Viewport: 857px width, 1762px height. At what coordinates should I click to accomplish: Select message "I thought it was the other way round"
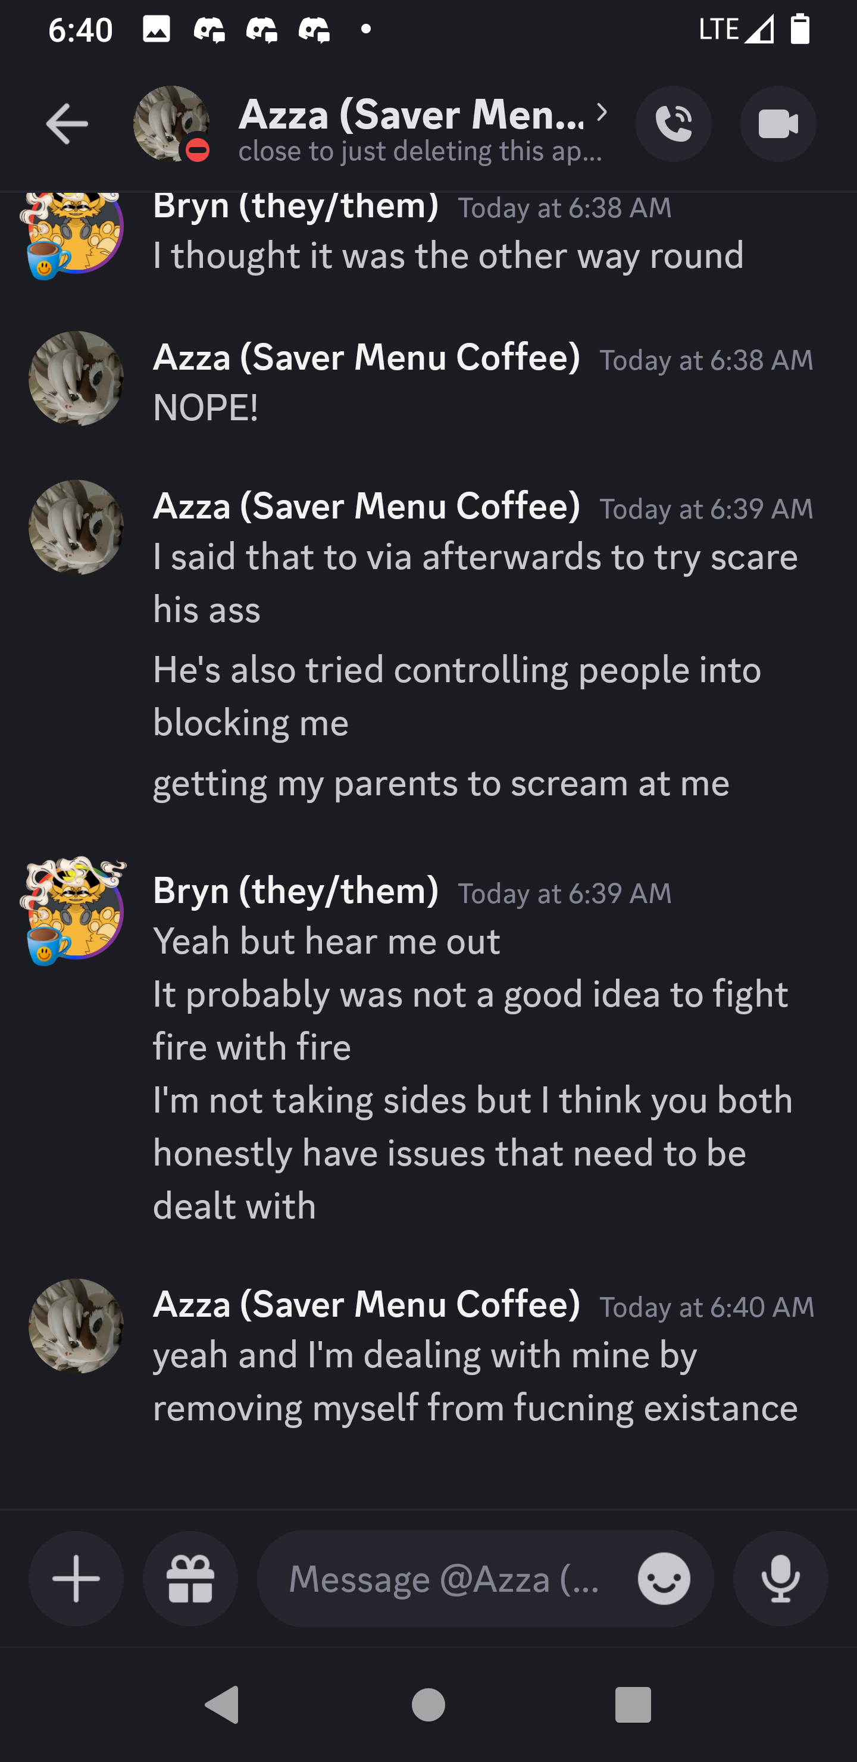[448, 255]
